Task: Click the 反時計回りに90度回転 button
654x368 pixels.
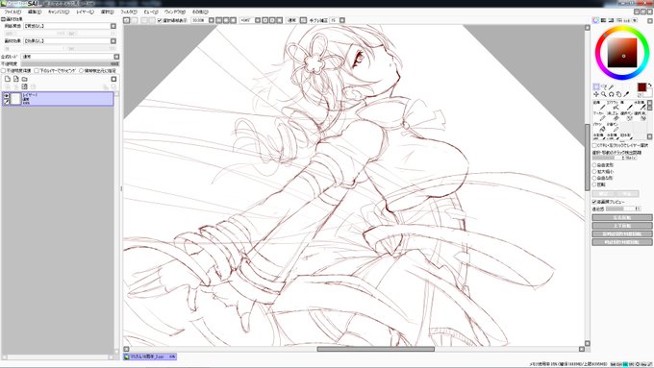Action: [x=622, y=233]
